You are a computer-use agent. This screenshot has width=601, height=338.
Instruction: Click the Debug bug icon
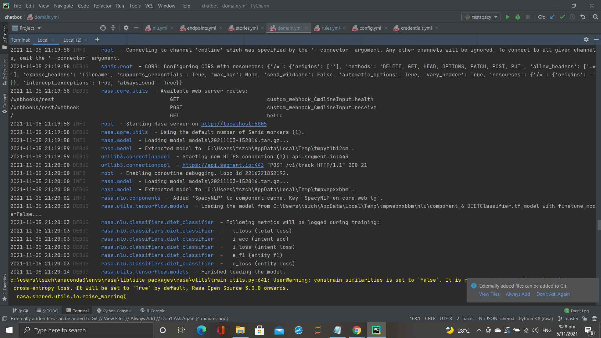coord(518,17)
